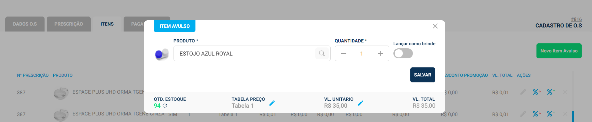Click the Estojo Azul Royal product thumbnail

(x=162, y=54)
